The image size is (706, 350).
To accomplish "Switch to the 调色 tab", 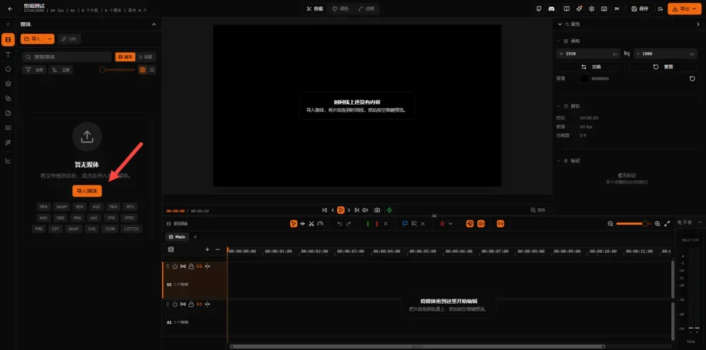I will 341,8.
